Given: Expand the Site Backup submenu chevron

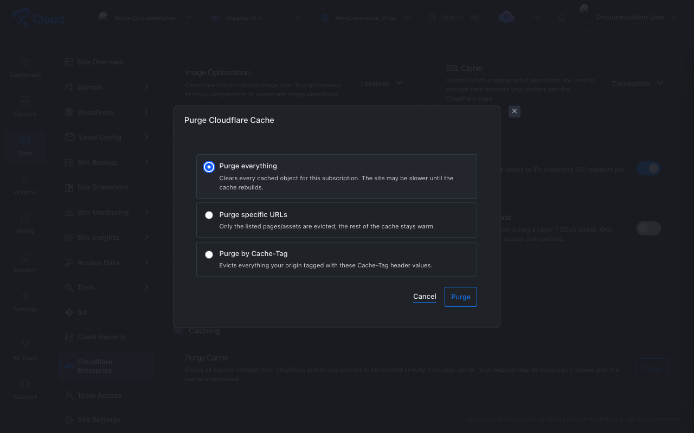Looking at the screenshot, I should (146, 162).
